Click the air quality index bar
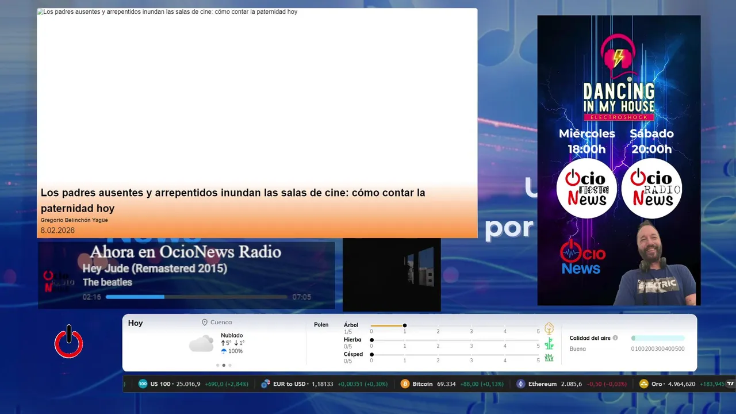The width and height of the screenshot is (736, 414). point(658,338)
